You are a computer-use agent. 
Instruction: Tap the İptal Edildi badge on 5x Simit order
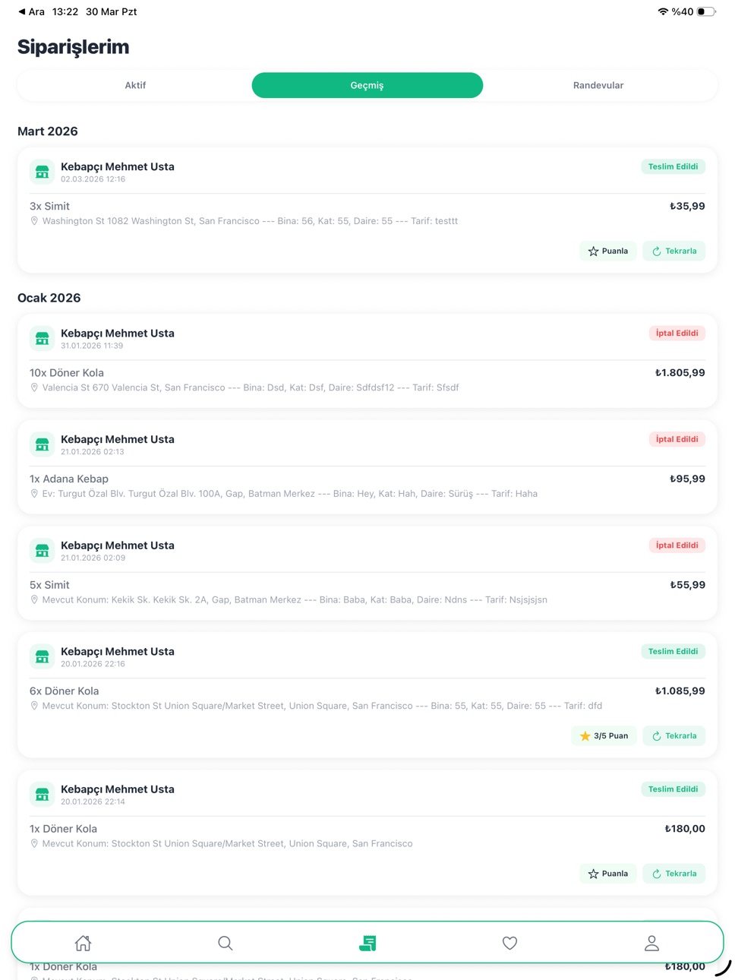coord(677,545)
